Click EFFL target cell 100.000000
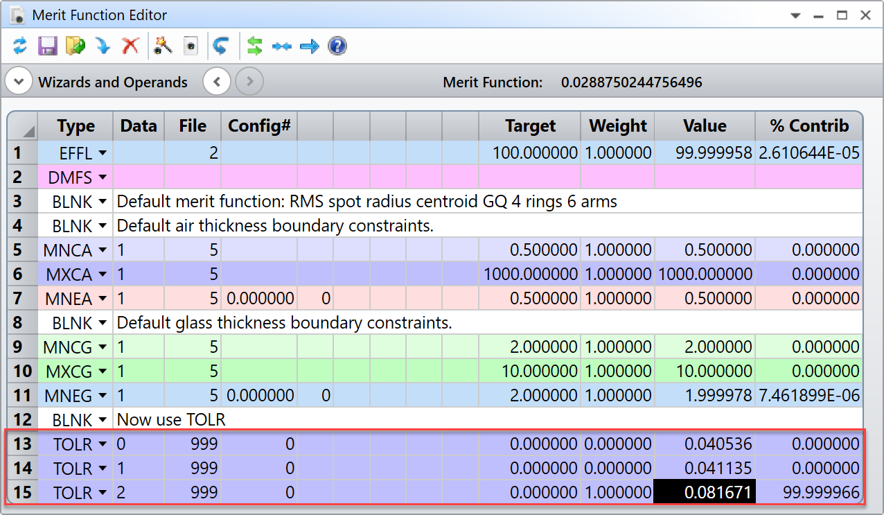884x515 pixels. [530, 153]
